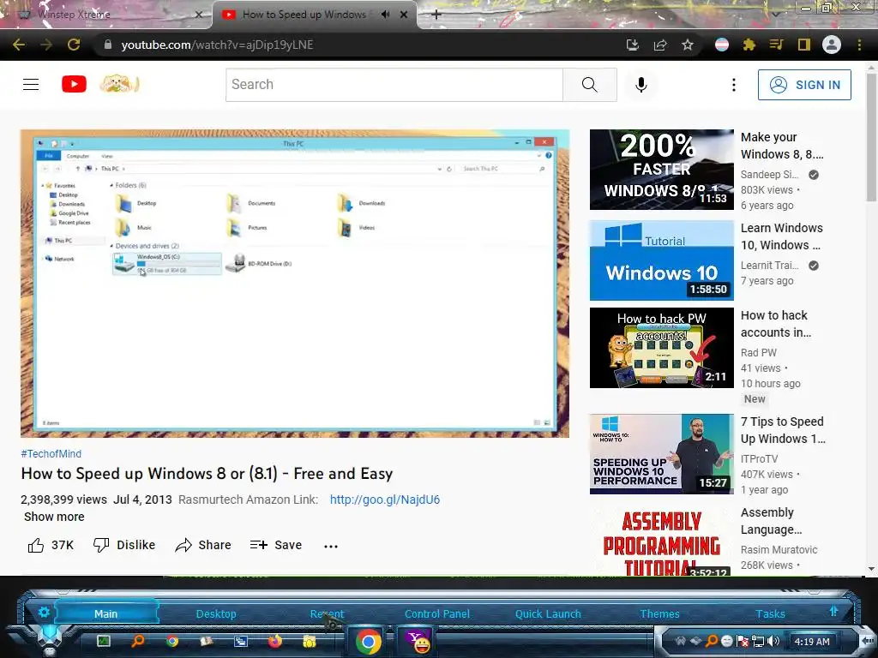Click the SIGN IN button
This screenshot has width=878, height=658.
click(x=804, y=85)
